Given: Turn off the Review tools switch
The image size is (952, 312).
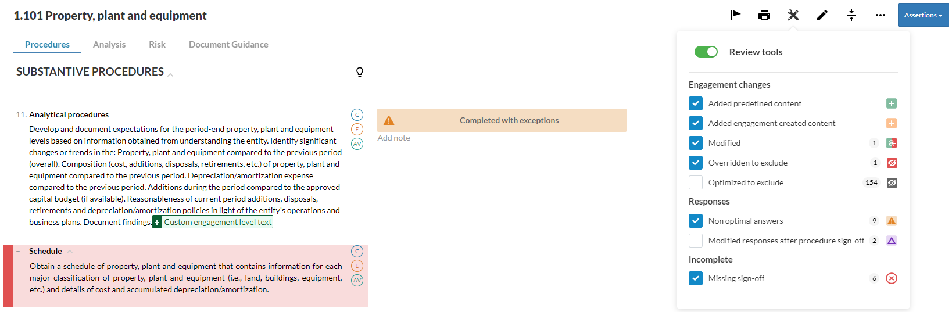Looking at the screenshot, I should [x=706, y=52].
